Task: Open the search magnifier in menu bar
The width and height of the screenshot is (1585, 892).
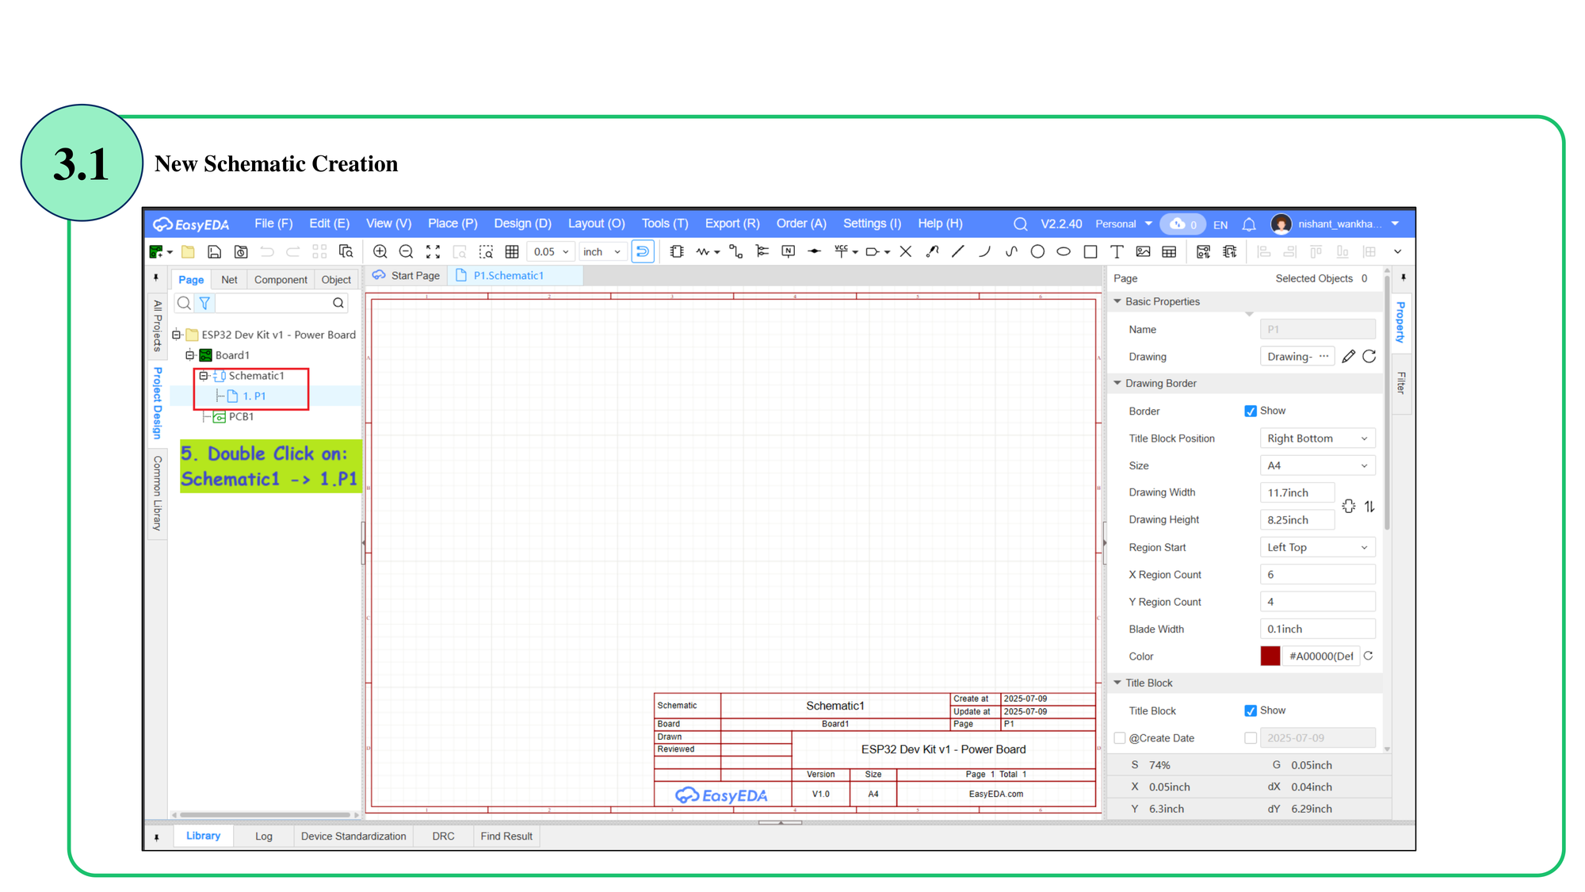Action: tap(1021, 224)
